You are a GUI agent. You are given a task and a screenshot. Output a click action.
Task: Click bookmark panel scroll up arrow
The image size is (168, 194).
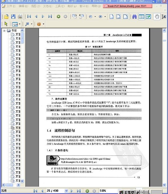click(x=22, y=30)
